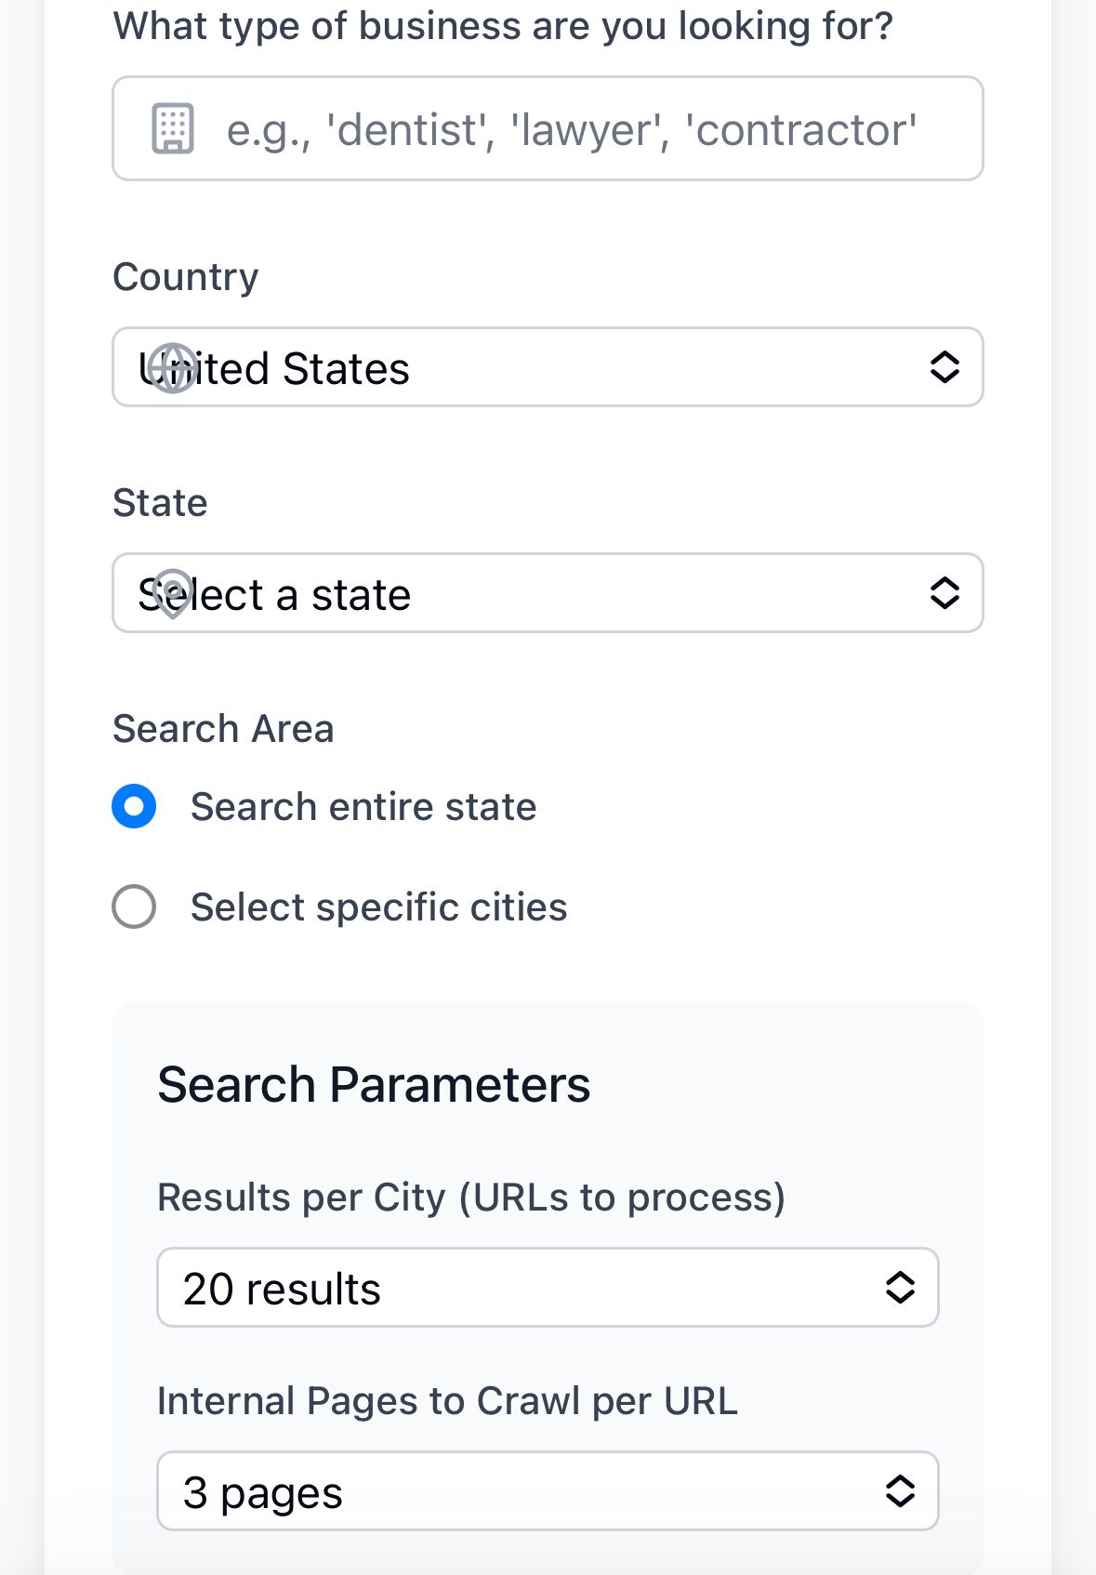Click the Select specific cities label text
The image size is (1096, 1575).
tap(378, 907)
